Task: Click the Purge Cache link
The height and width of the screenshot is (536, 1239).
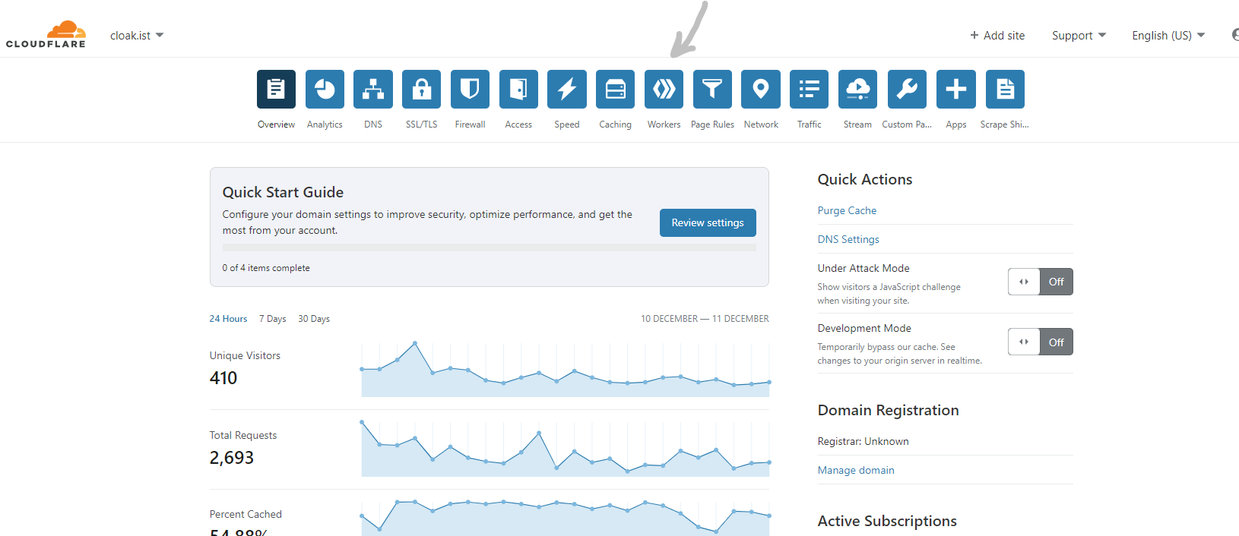Action: point(847,210)
